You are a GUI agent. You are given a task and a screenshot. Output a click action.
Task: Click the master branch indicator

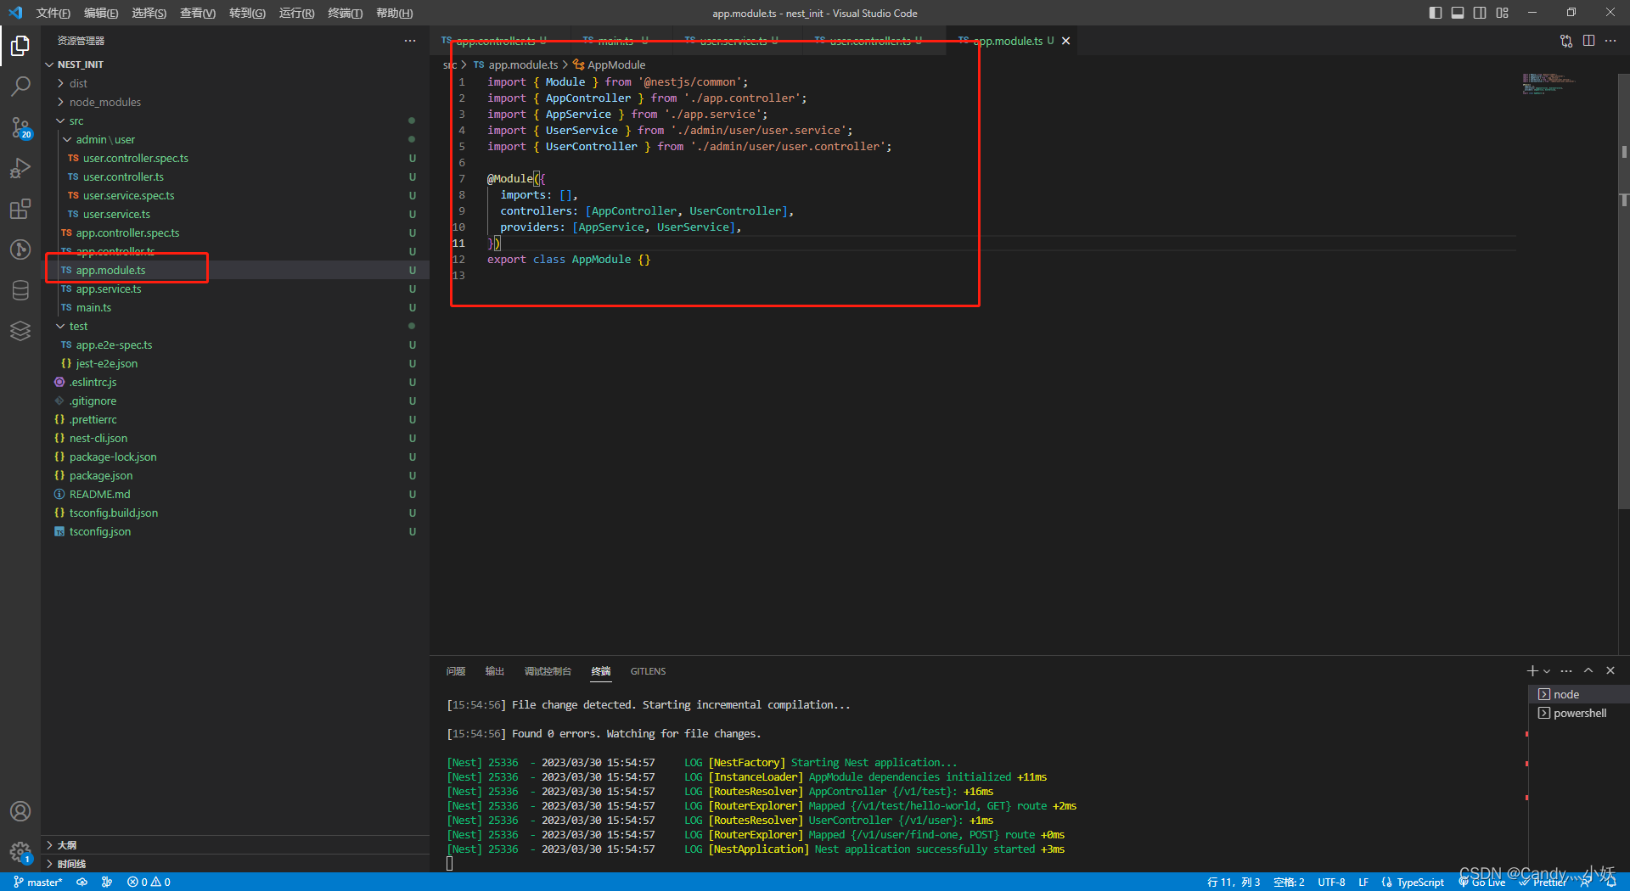[x=37, y=882]
